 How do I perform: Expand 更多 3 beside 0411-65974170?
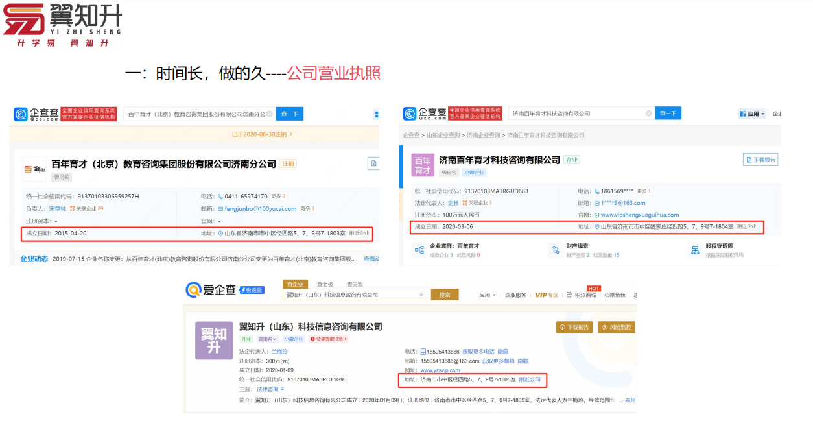coord(278,196)
